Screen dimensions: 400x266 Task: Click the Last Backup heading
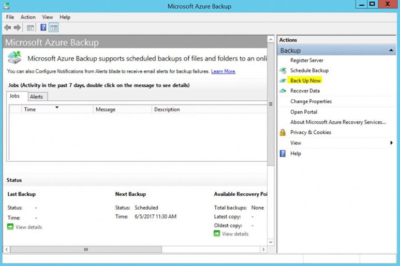pyautogui.click(x=21, y=194)
